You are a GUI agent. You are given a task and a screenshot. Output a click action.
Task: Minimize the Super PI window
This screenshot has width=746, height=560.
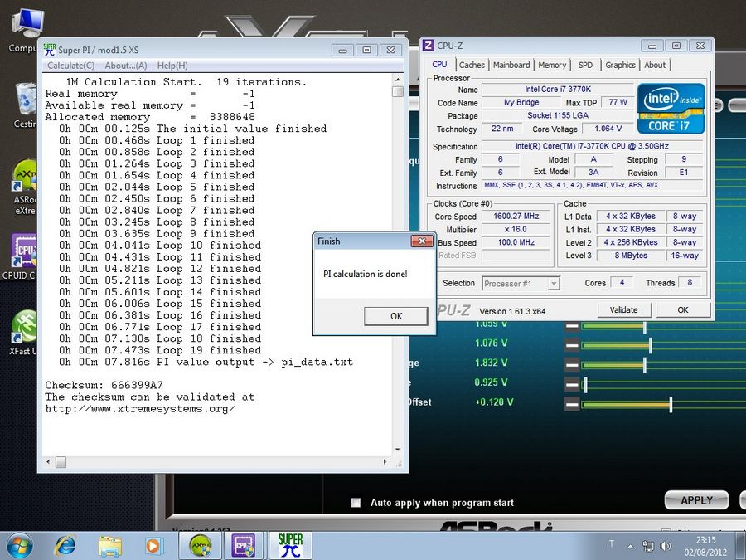point(342,50)
